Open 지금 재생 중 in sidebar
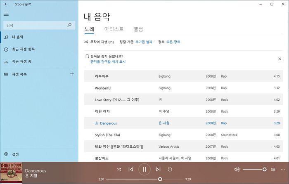This screenshot has height=184, width=289. (39, 61)
